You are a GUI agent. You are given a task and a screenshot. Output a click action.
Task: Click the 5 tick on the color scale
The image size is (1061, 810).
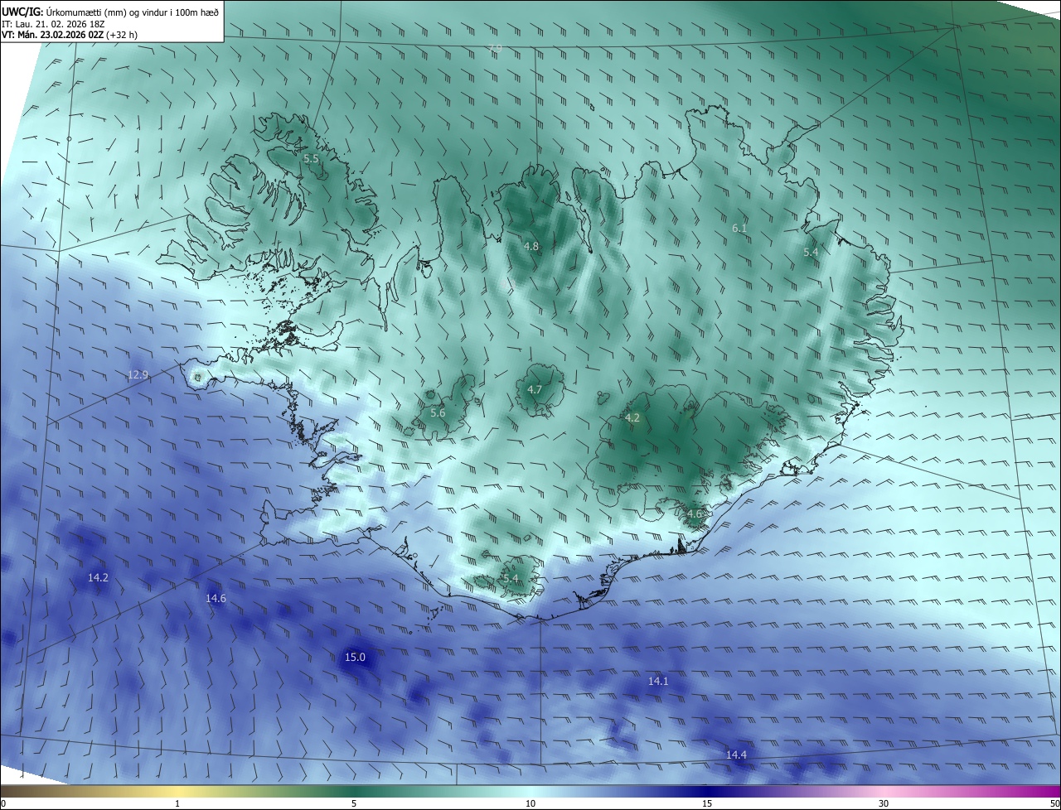[x=354, y=803]
